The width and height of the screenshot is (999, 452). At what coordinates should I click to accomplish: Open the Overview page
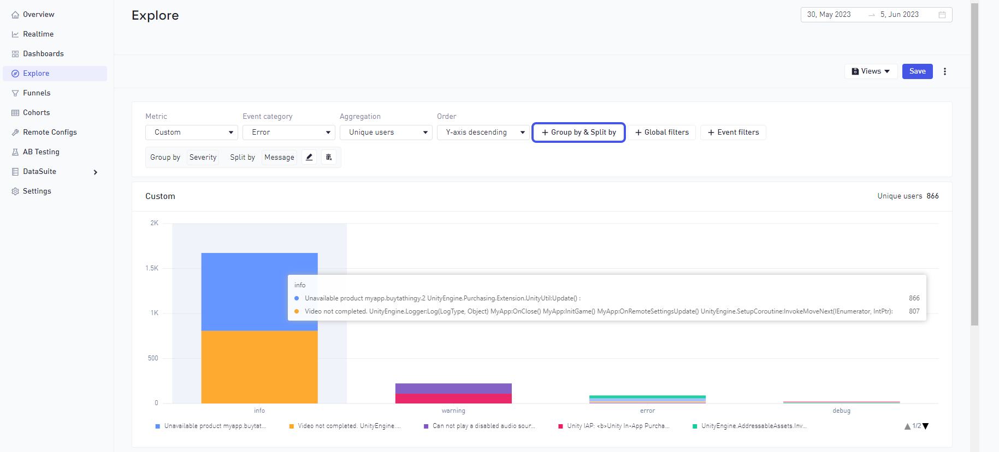pyautogui.click(x=38, y=15)
